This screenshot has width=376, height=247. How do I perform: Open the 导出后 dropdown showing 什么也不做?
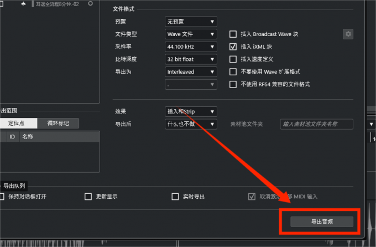(191, 124)
